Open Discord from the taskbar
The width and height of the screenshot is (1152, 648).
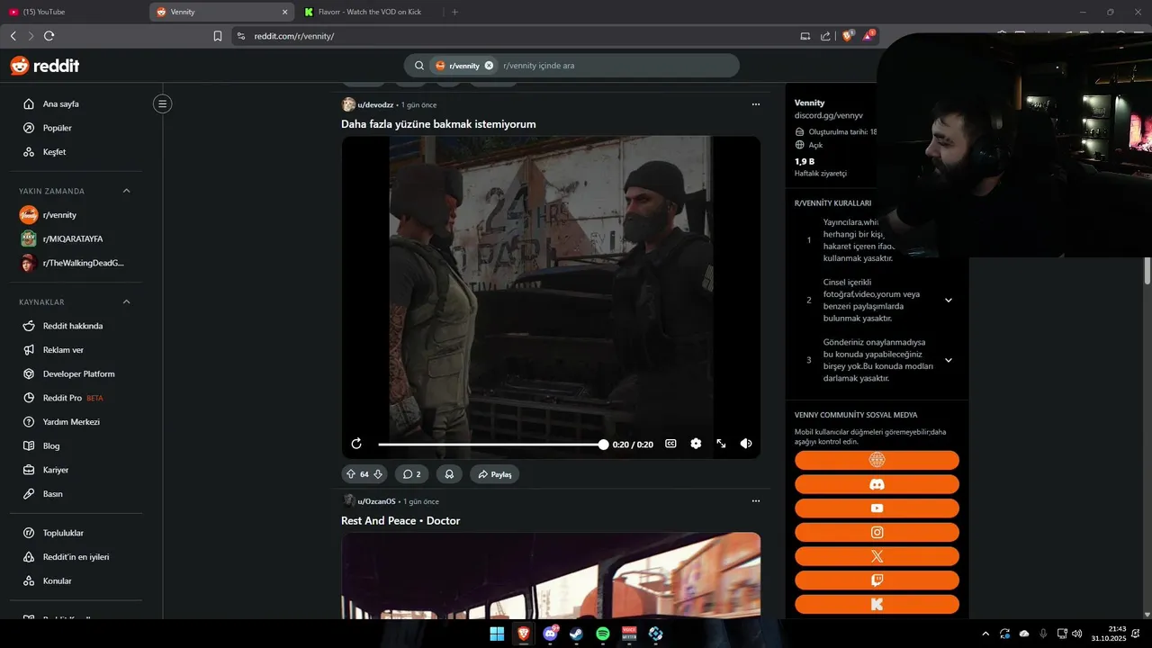tap(550, 634)
